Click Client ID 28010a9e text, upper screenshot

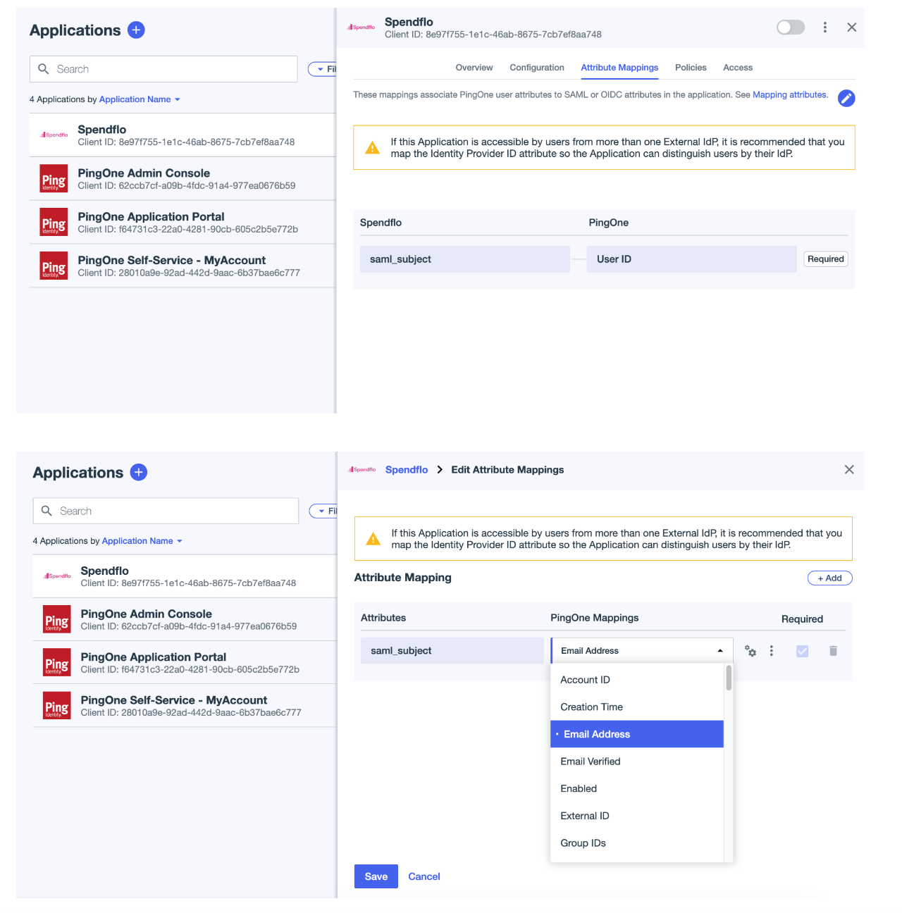189,273
